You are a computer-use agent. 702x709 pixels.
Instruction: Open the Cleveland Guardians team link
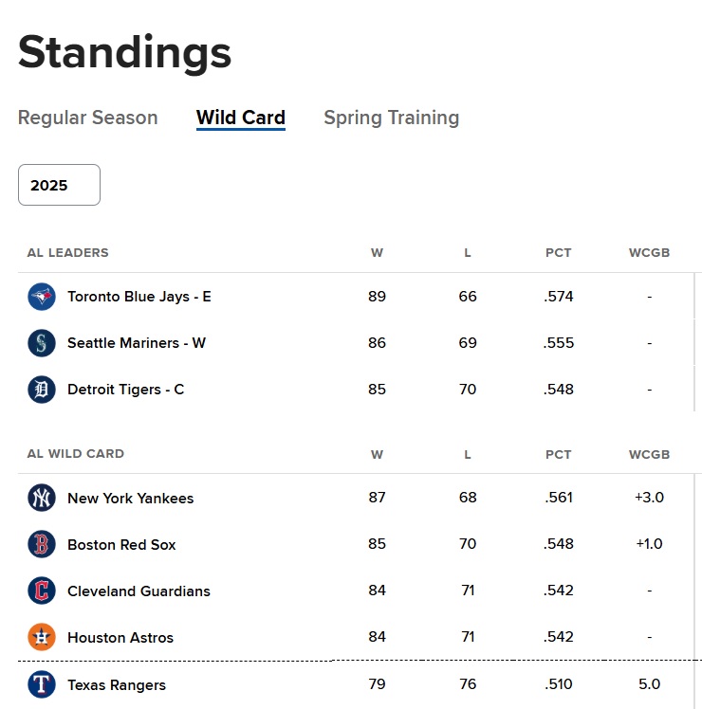pyautogui.click(x=139, y=591)
